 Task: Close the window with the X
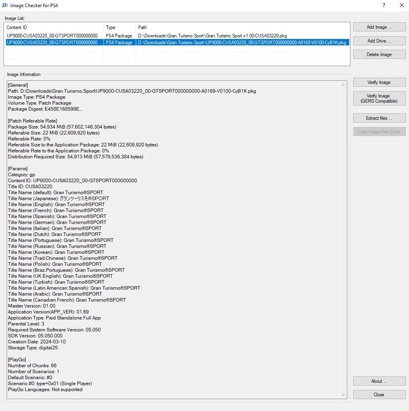click(x=402, y=5)
